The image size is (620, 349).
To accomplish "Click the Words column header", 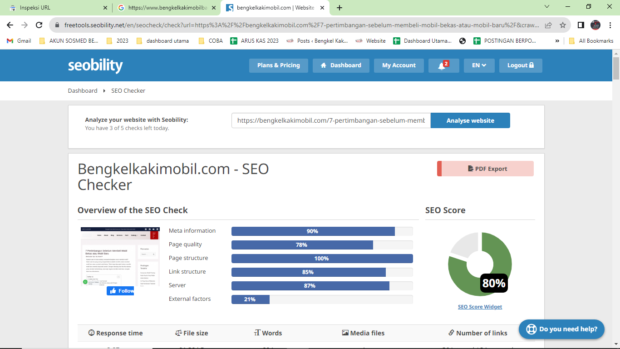I will pos(268,333).
